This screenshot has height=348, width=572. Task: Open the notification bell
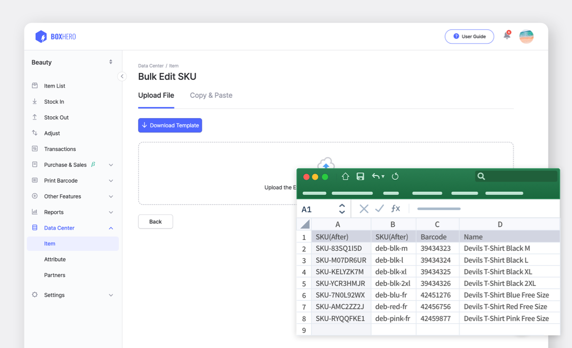coord(507,36)
